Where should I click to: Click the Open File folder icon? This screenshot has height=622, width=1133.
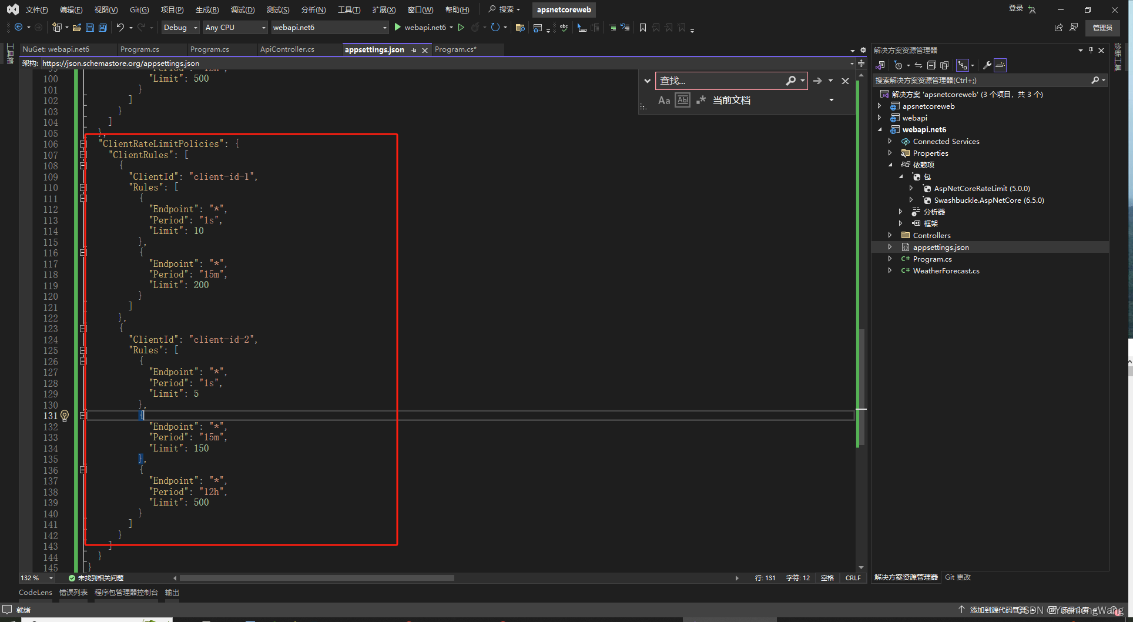77,27
